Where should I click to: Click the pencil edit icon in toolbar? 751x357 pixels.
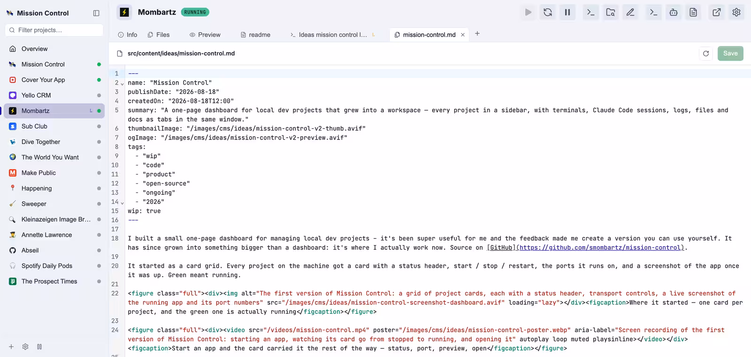[630, 12]
